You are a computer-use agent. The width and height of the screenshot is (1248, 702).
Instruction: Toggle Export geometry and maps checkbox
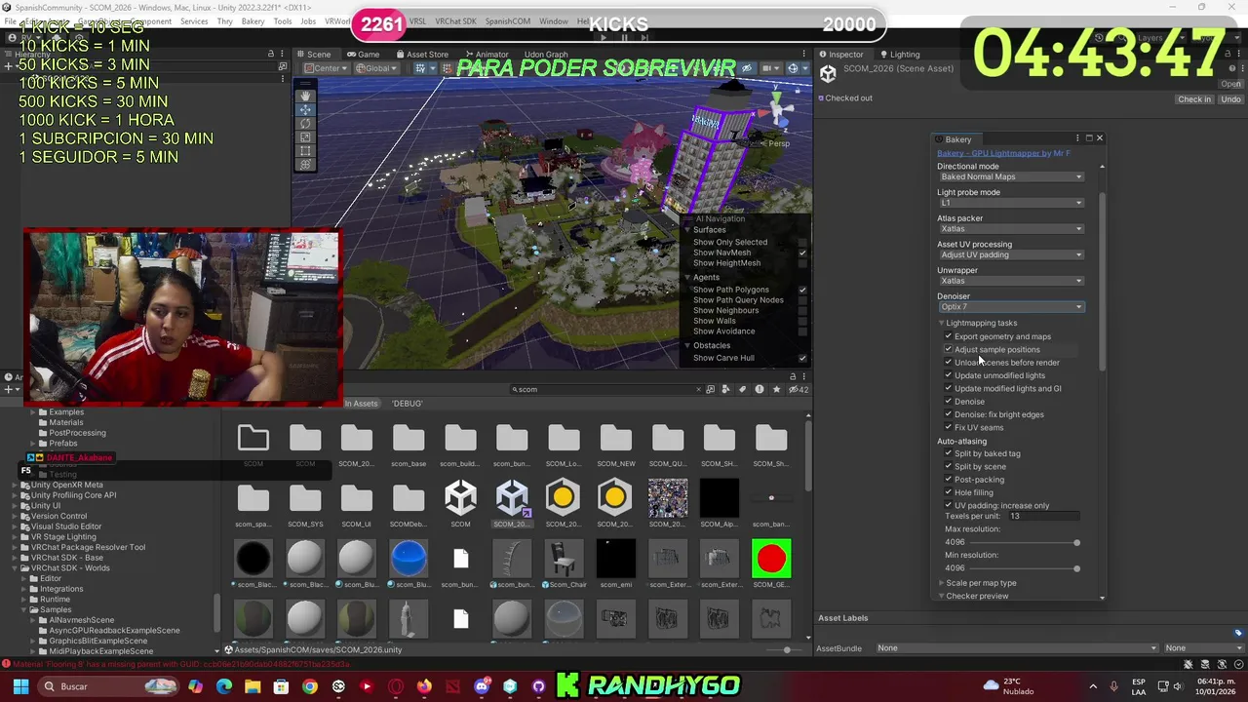point(948,336)
